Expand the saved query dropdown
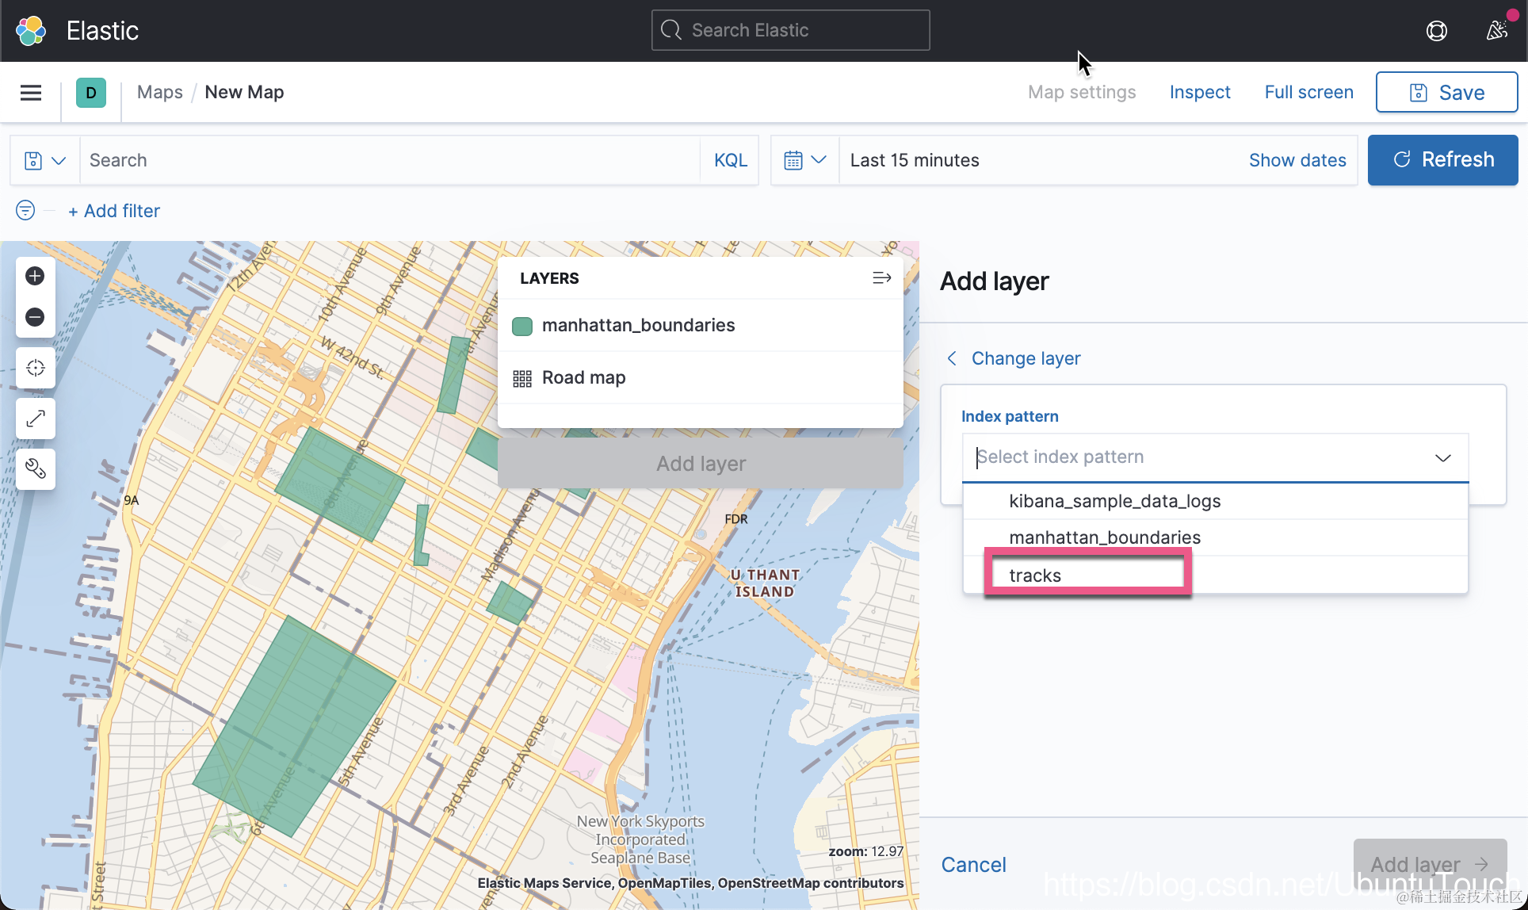The image size is (1528, 910). 45,160
